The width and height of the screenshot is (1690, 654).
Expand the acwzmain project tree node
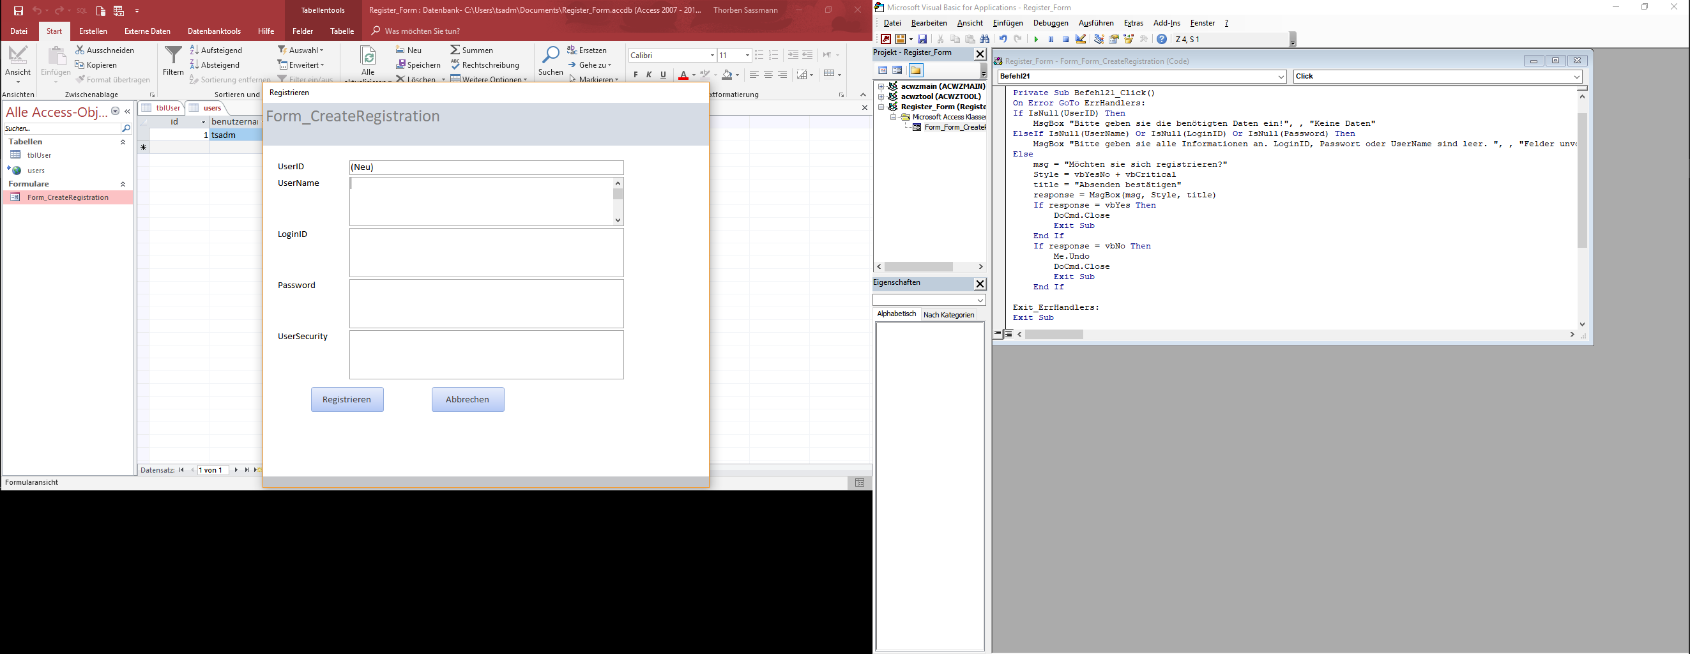tap(881, 87)
